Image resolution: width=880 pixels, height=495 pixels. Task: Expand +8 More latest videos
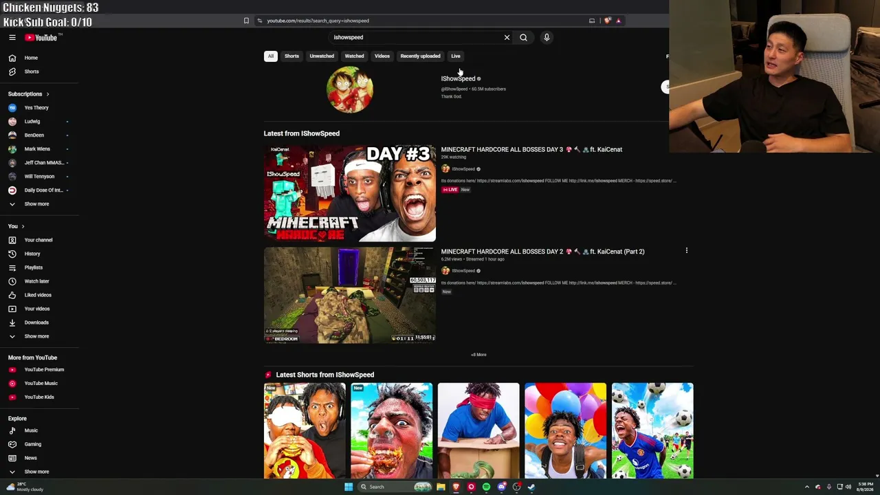pyautogui.click(x=478, y=355)
